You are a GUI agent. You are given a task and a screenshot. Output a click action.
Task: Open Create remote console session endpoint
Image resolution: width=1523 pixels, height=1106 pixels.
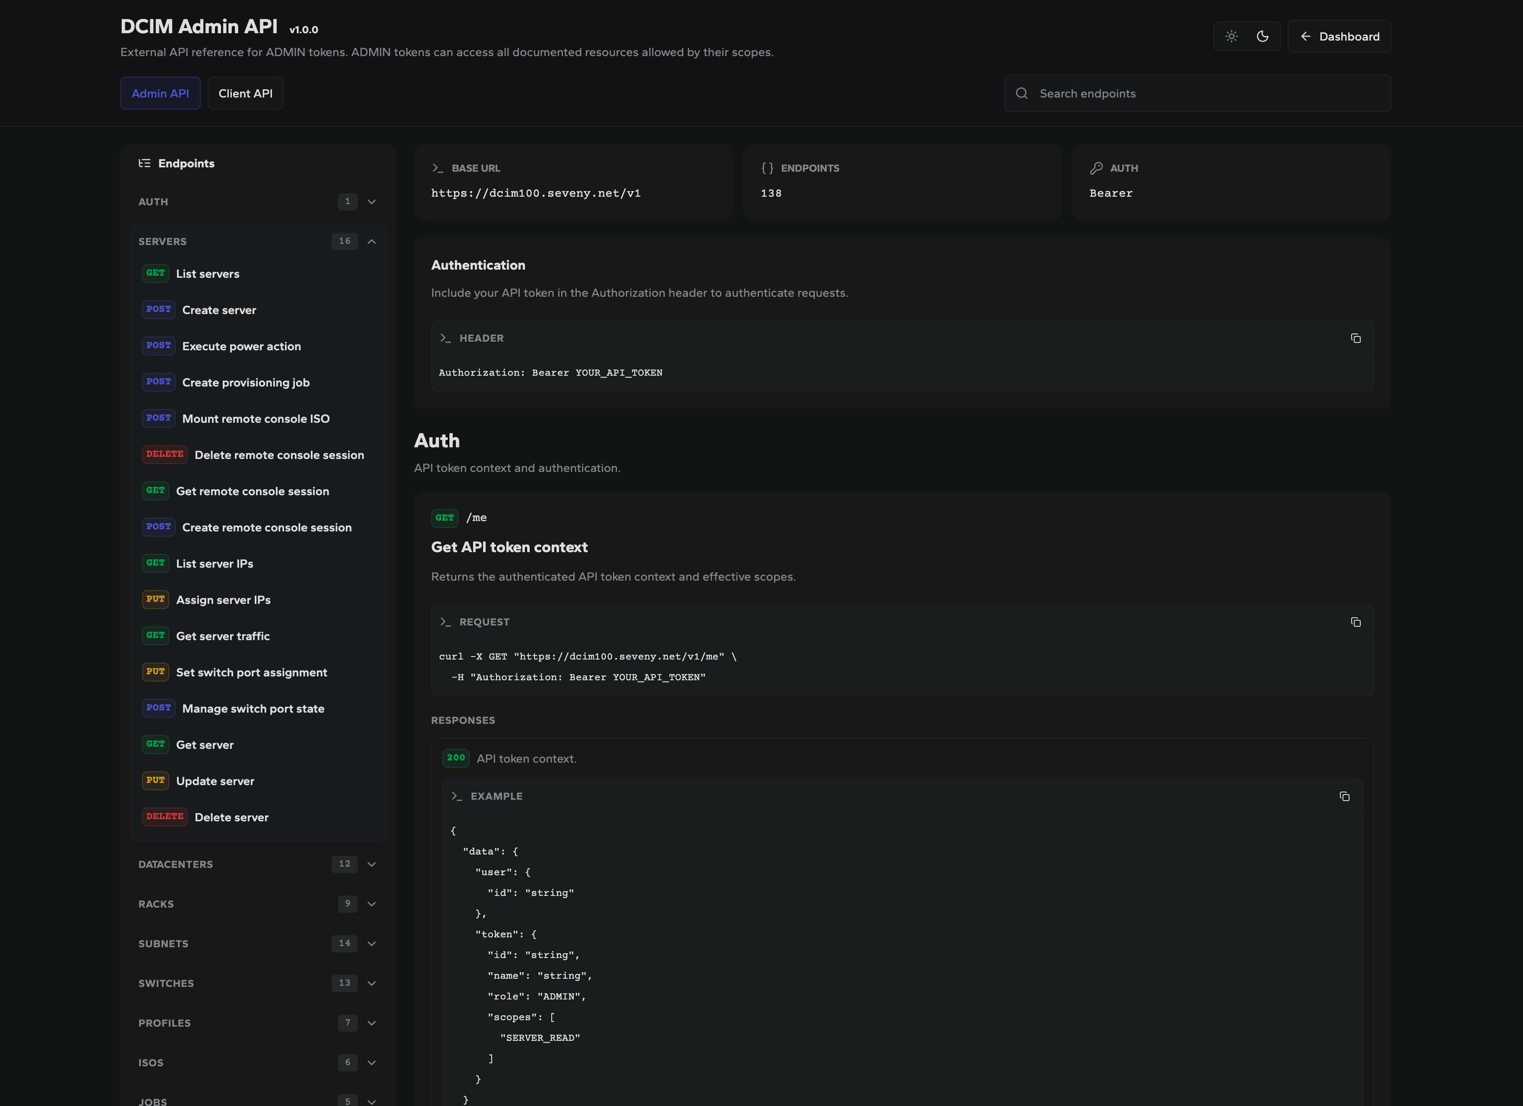[258, 528]
